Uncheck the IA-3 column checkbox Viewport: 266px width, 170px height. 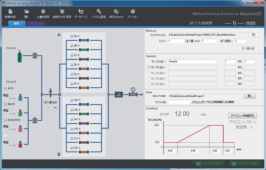point(72,36)
